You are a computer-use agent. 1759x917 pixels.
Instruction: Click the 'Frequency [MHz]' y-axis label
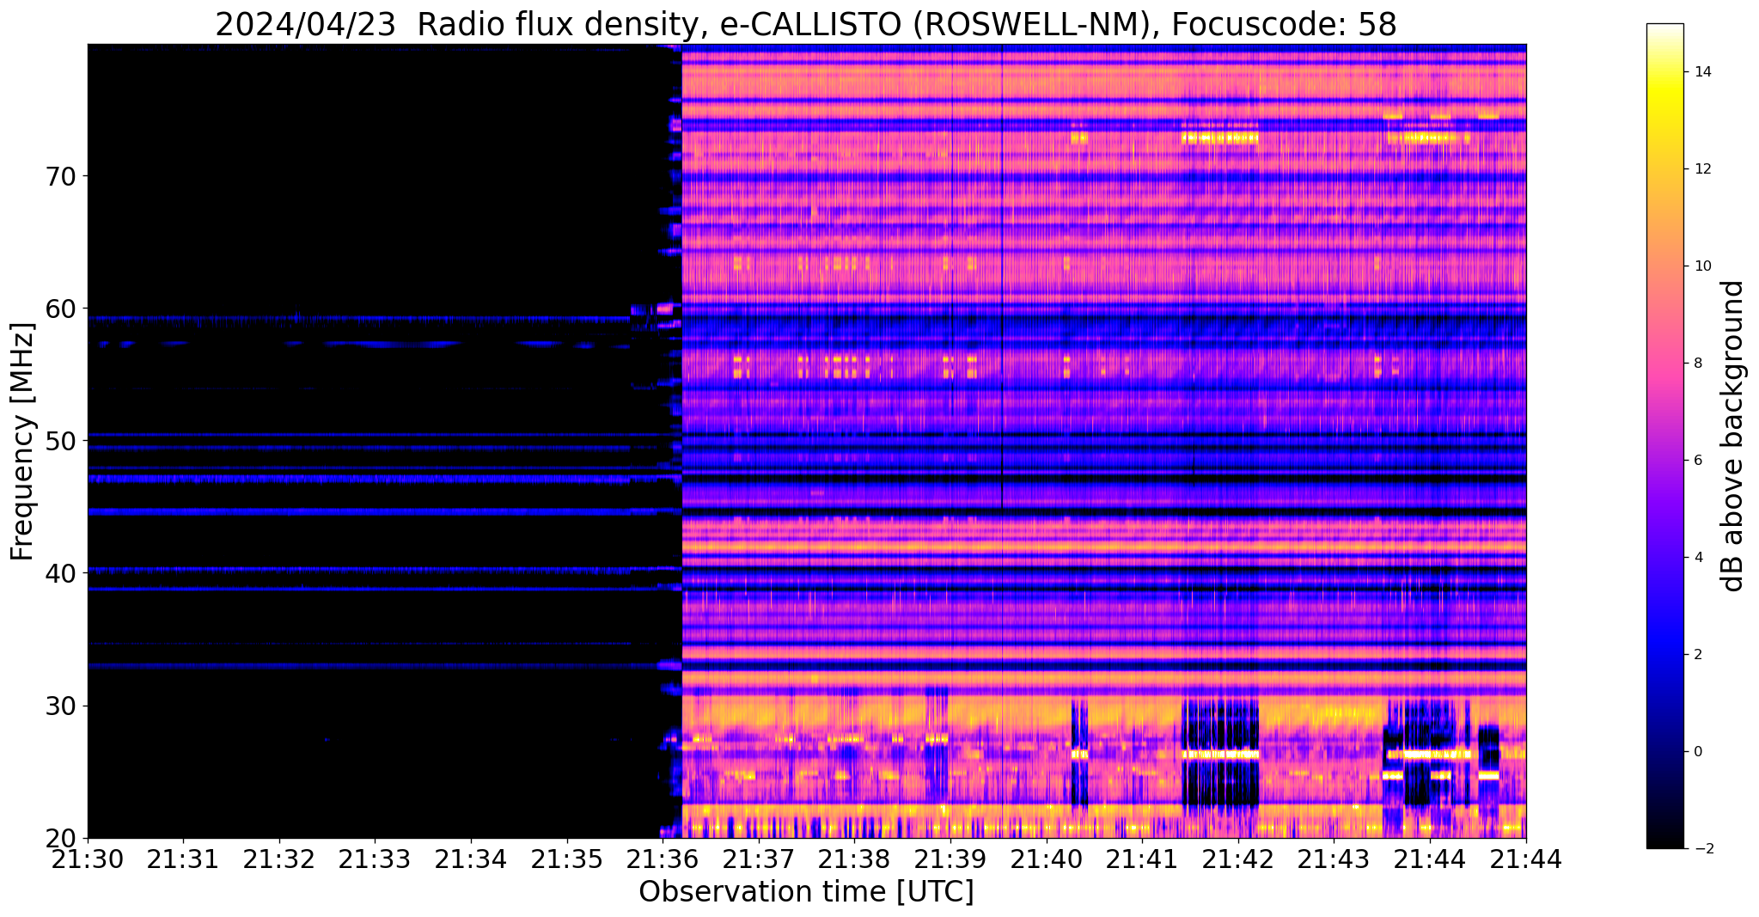[x=23, y=442]
